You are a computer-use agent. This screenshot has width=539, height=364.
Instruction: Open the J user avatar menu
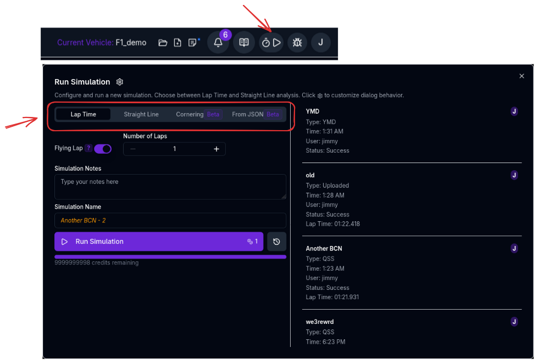[321, 43]
